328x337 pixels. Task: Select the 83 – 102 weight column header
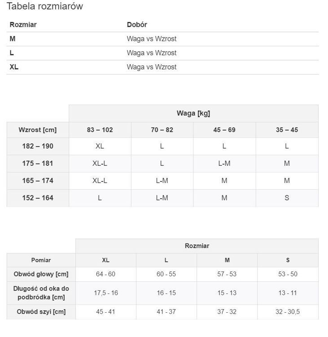tap(100, 130)
